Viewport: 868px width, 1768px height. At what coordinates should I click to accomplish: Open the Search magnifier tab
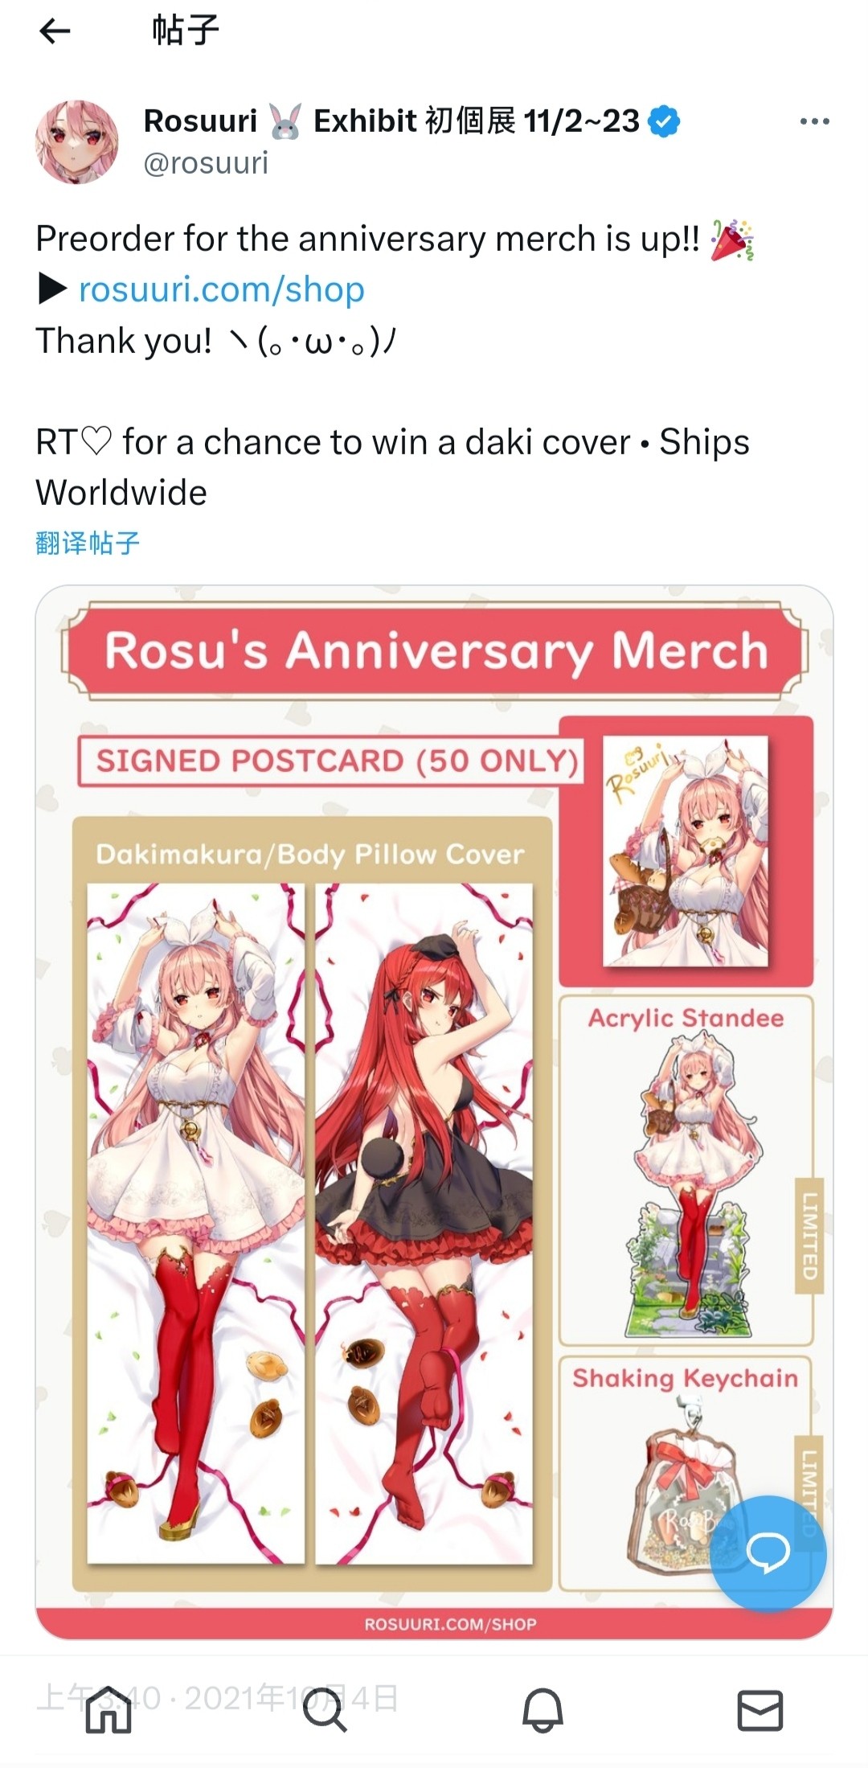[325, 1710]
